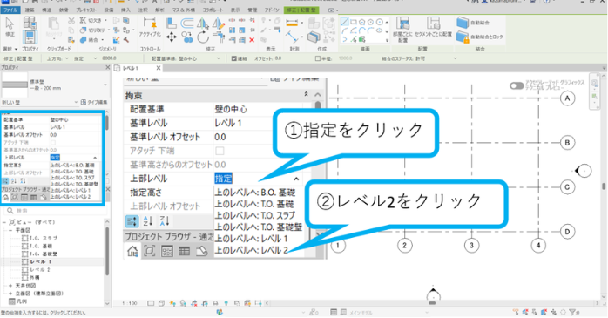608x318 pixels.
Task: Select Mirror draw axis tool
Action: point(219,24)
